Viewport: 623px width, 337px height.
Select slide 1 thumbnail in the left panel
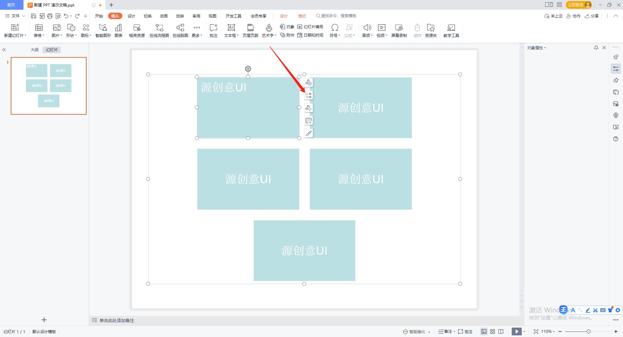(x=49, y=86)
